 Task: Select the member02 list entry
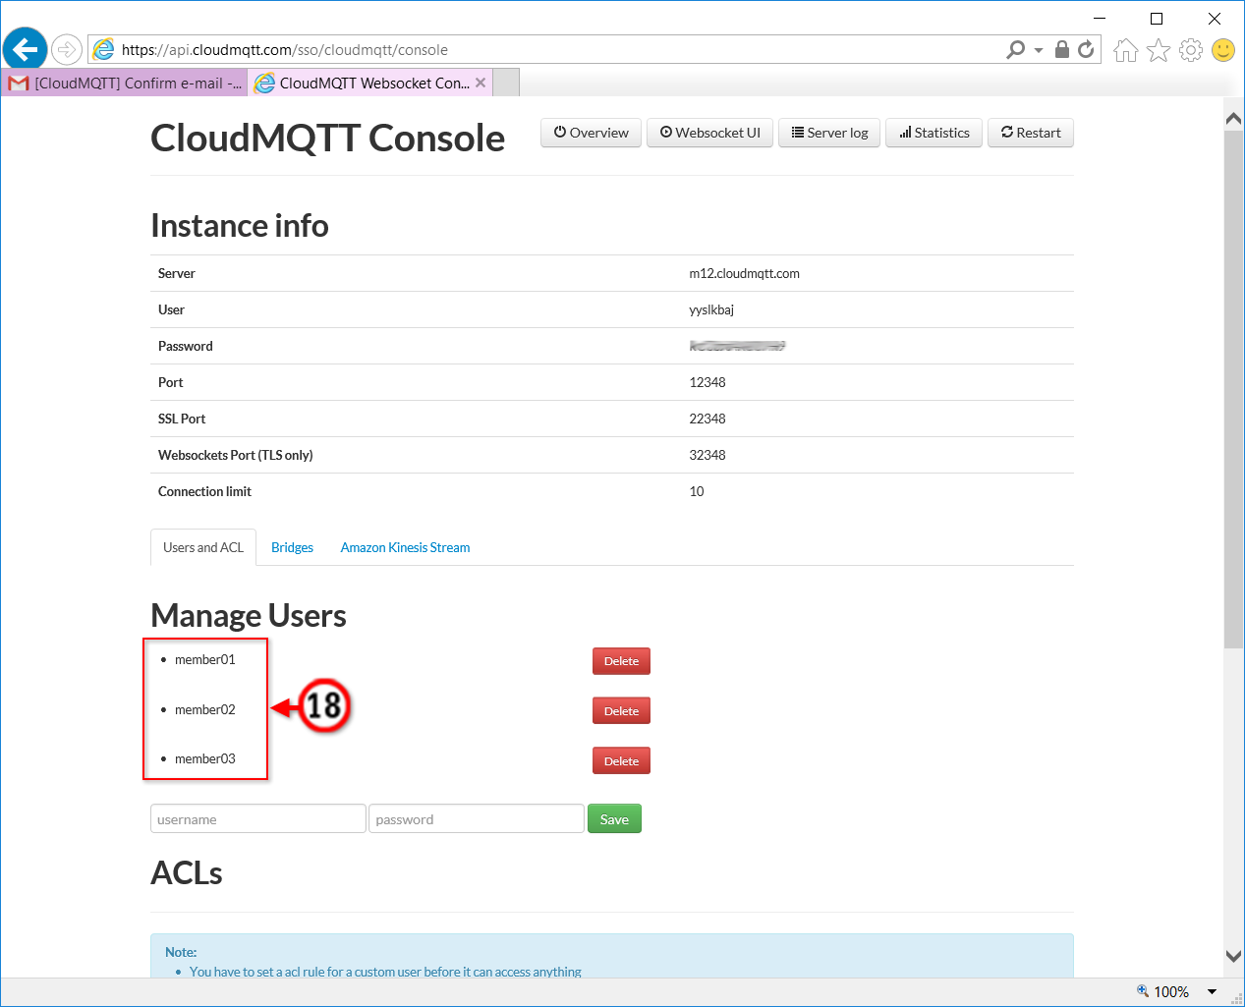205,709
